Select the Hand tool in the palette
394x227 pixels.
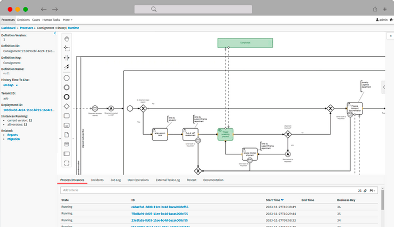pos(67,38)
